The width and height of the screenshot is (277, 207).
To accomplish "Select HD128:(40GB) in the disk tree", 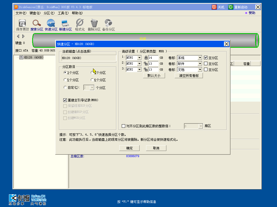I will 34,57.
